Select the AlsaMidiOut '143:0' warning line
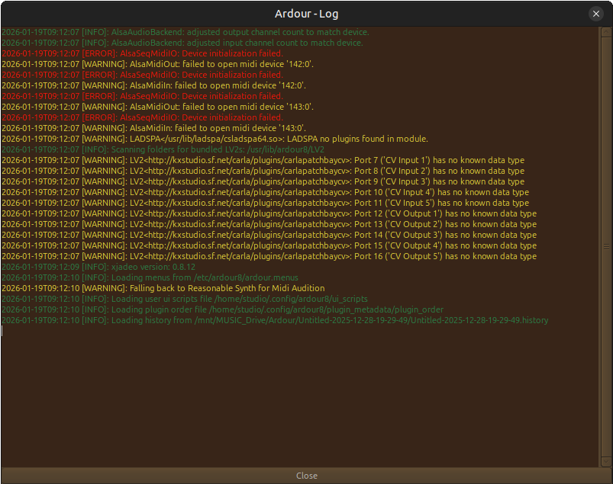Screen dimensions: 613x484 pyautogui.click(x=158, y=107)
